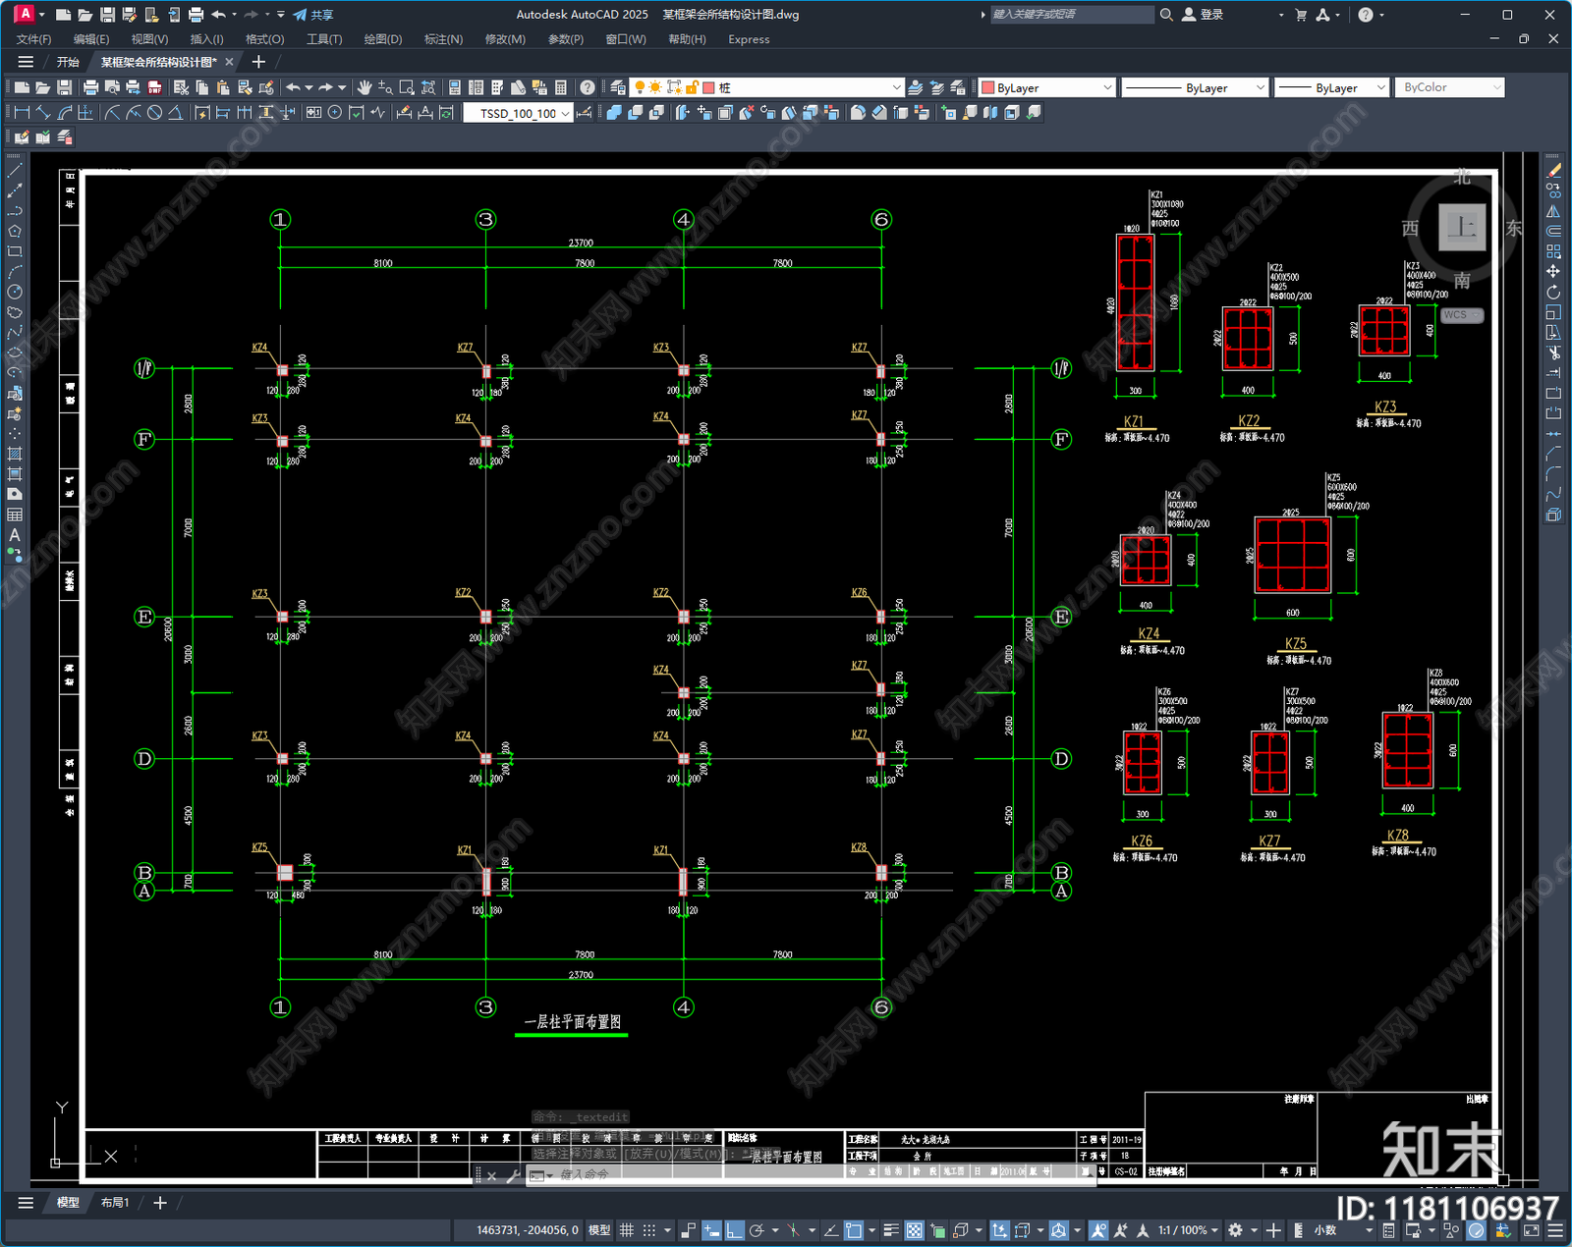Click the red swatch in ByLayer color control
The height and width of the screenshot is (1247, 1572).
point(988,87)
